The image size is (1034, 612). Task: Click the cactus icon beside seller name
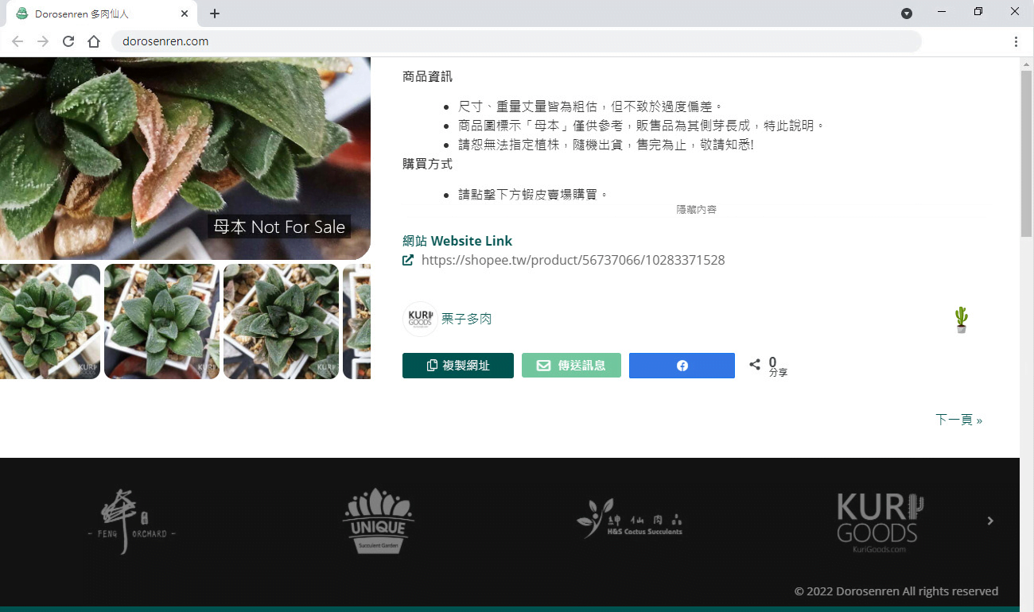[961, 319]
